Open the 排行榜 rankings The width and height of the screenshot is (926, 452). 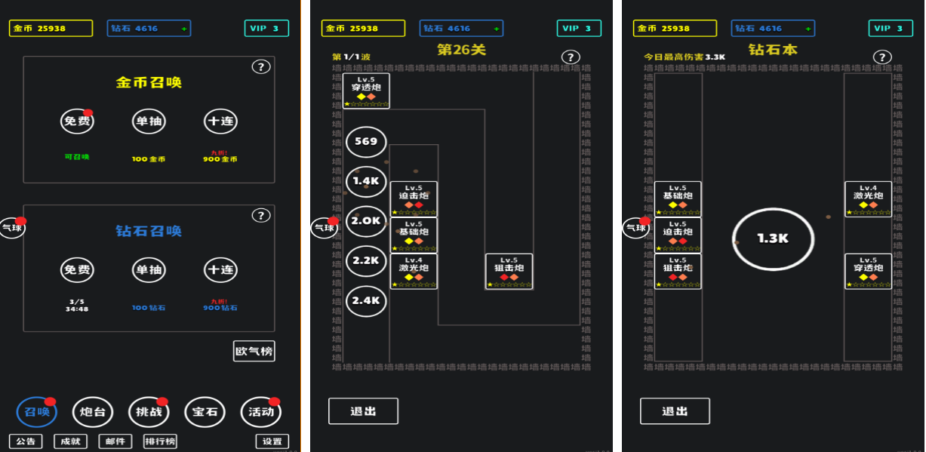[160, 441]
